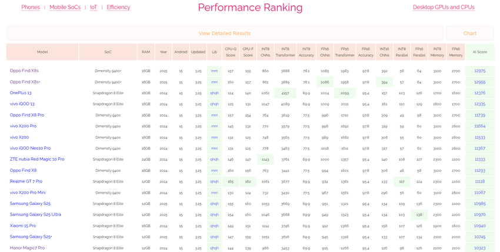This screenshot has width=500, height=252.
Task: Click the Model column header
Action: tap(42, 52)
